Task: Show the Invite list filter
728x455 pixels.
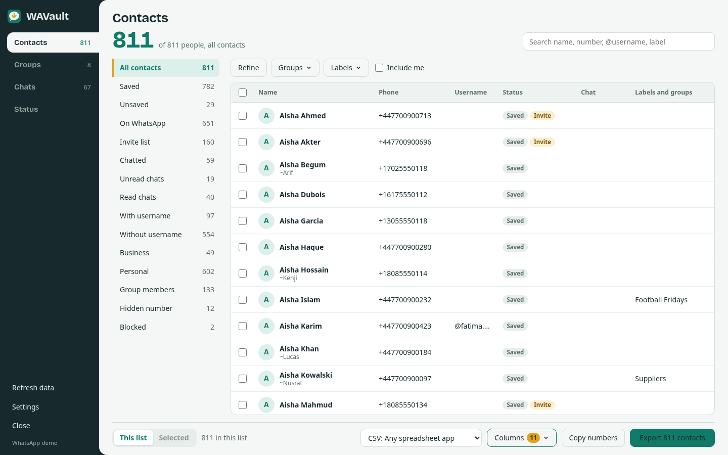Action: click(x=166, y=142)
